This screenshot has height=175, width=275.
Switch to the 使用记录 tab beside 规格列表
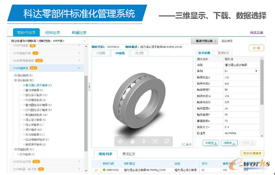[129, 154]
